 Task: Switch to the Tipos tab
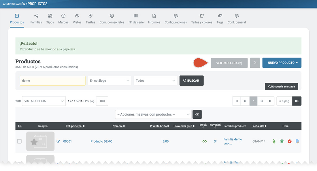(x=50, y=19)
